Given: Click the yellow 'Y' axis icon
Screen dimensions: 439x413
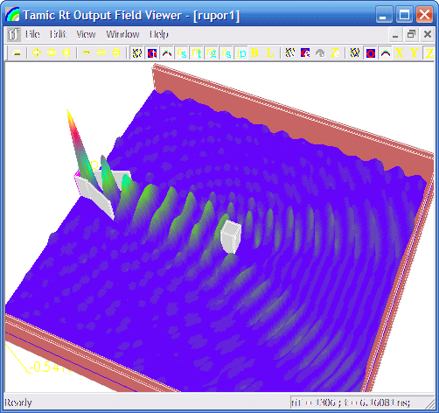Looking at the screenshot, I should coord(414,52).
